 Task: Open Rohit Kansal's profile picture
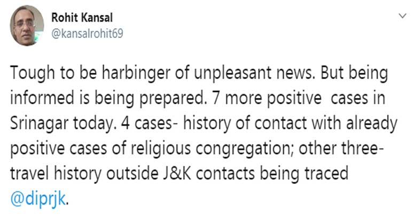pos(27,25)
